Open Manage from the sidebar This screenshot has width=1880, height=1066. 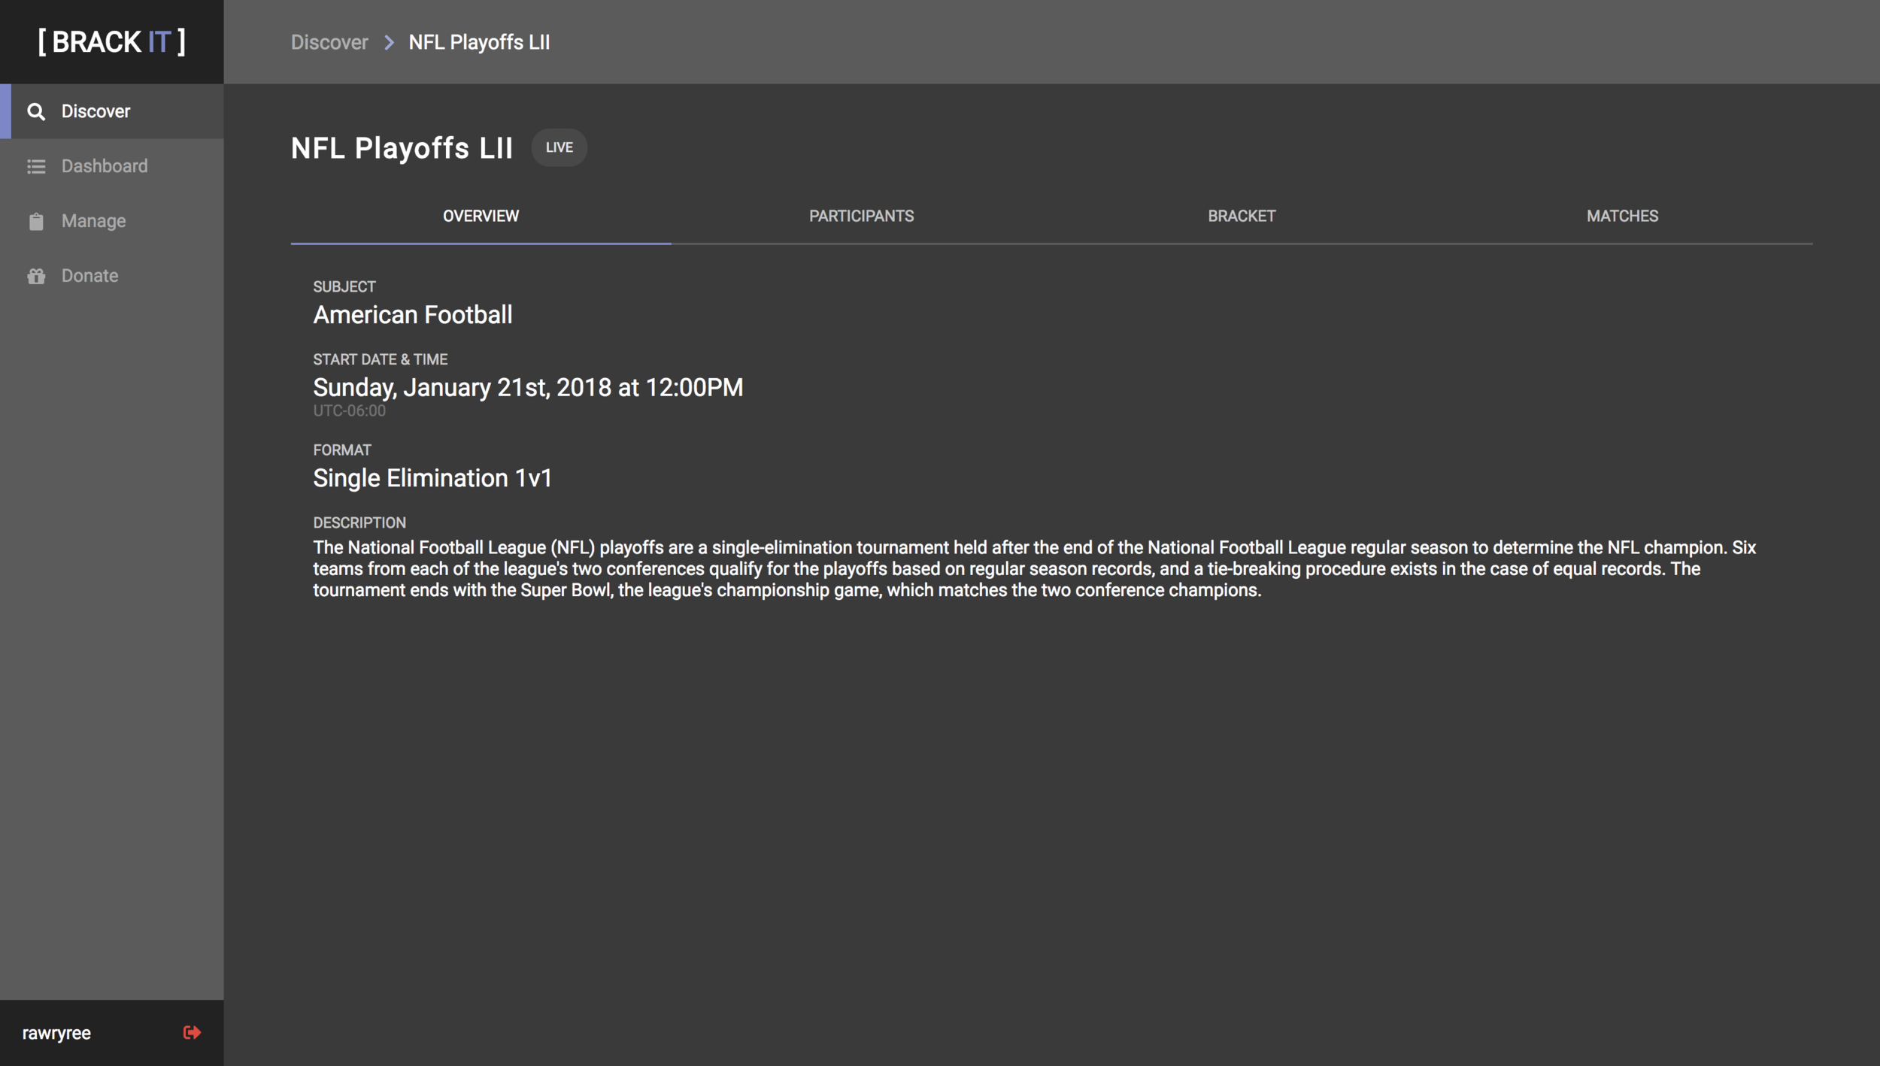click(x=93, y=221)
